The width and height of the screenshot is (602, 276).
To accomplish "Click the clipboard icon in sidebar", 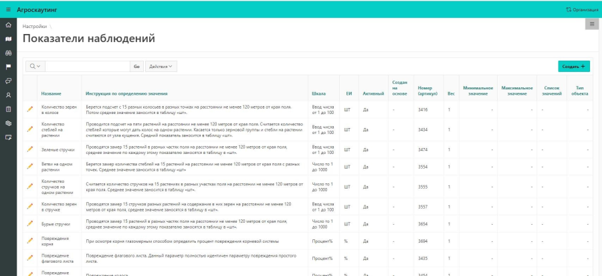I will pos(8,109).
